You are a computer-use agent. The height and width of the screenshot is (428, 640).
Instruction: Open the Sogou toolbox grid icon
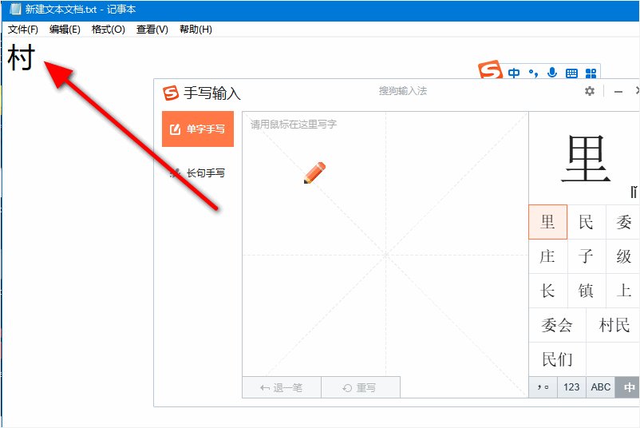pos(591,73)
